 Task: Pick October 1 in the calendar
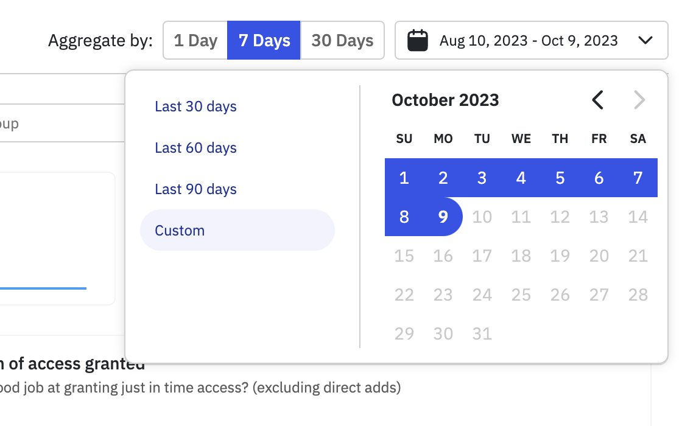pos(404,178)
